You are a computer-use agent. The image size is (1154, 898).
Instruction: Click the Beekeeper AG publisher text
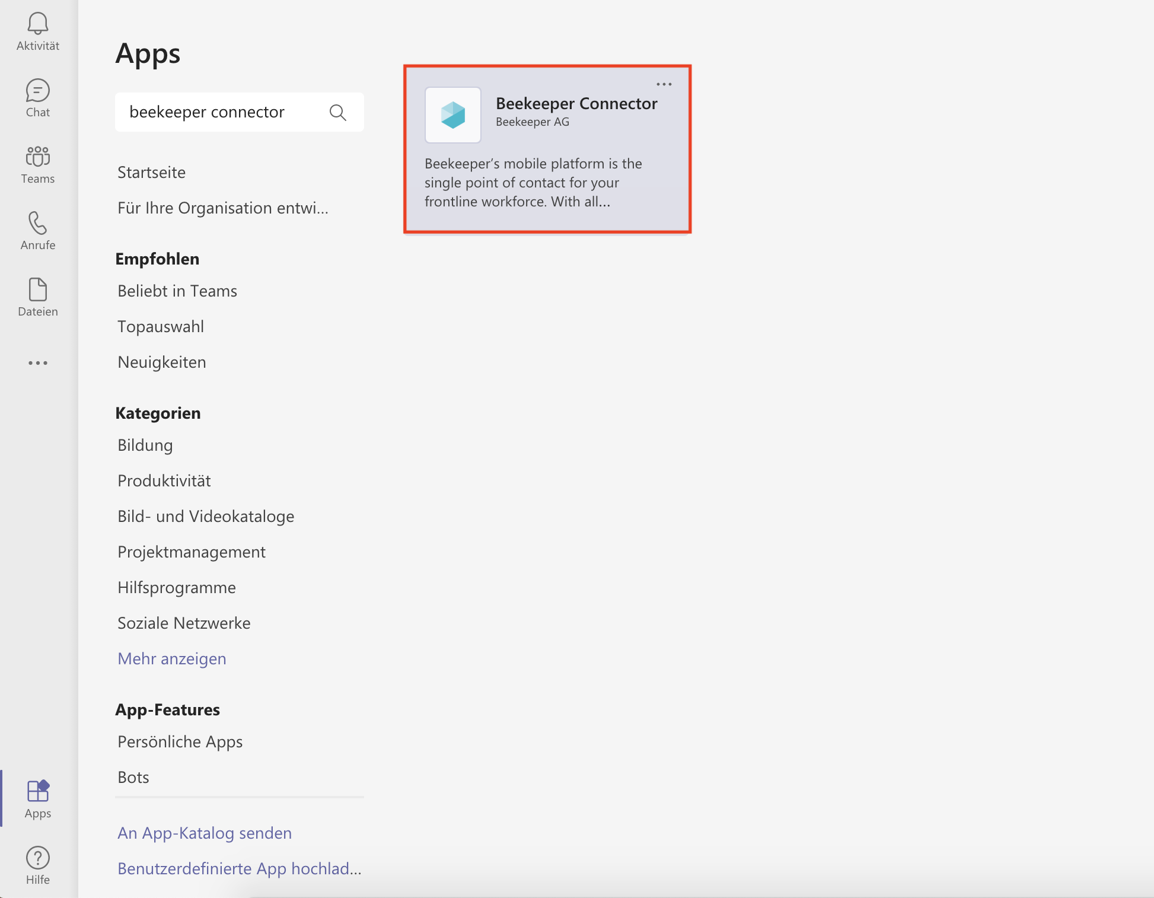[x=533, y=122]
